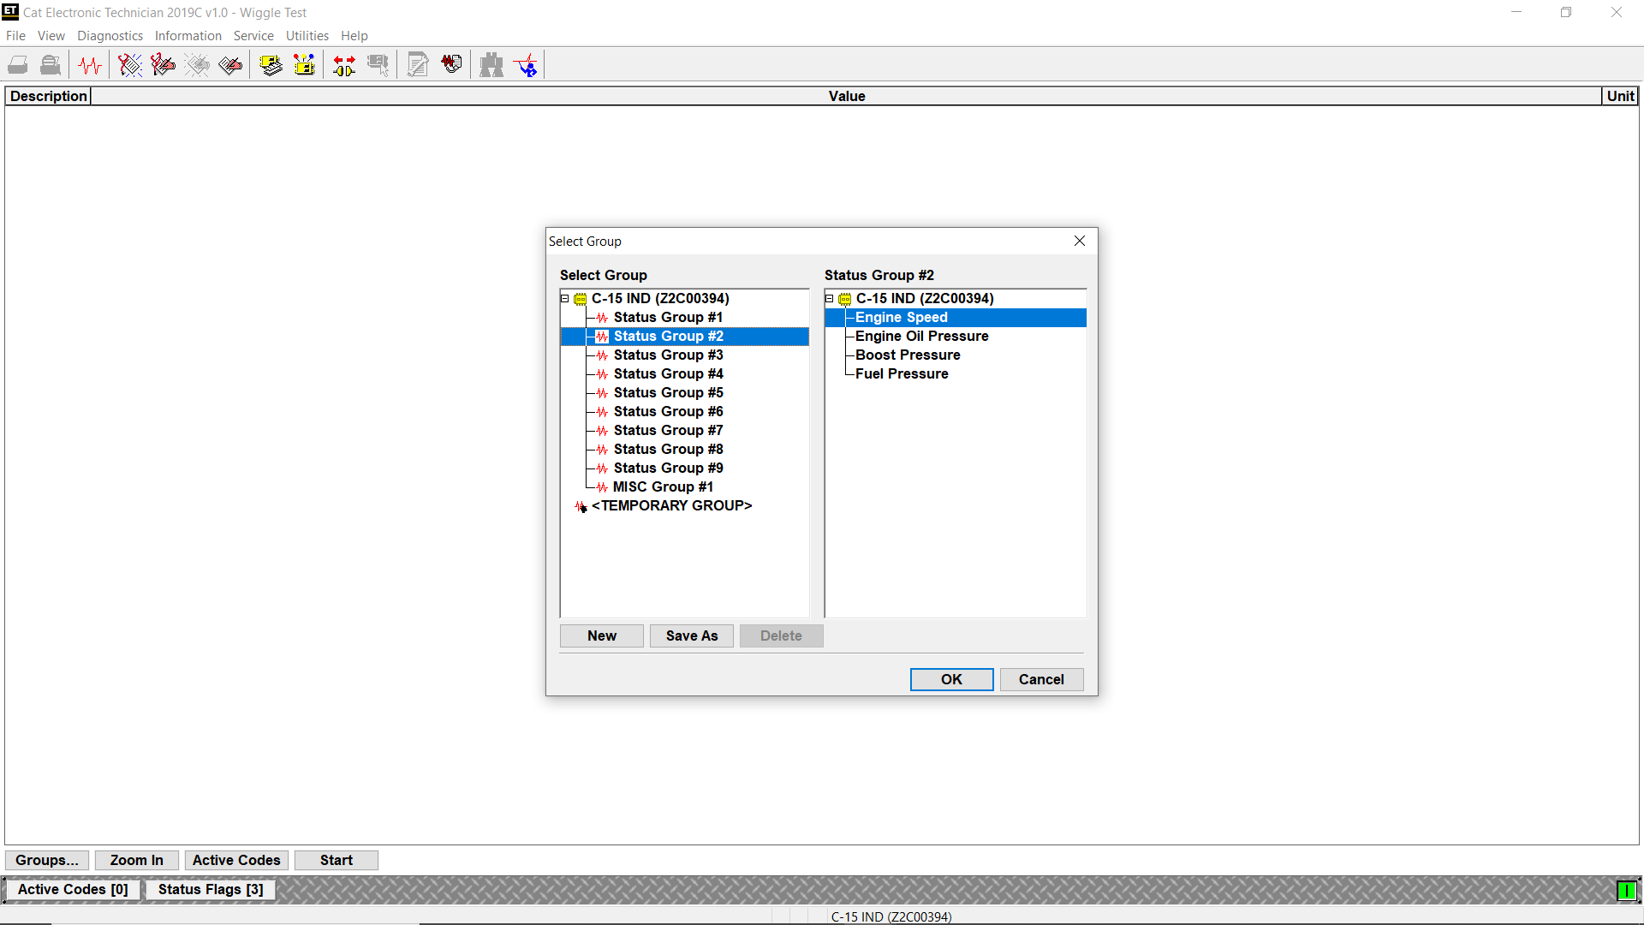This screenshot has width=1644, height=925.
Task: Click the Connect/Disconnect red arrows icon
Action: tap(344, 65)
